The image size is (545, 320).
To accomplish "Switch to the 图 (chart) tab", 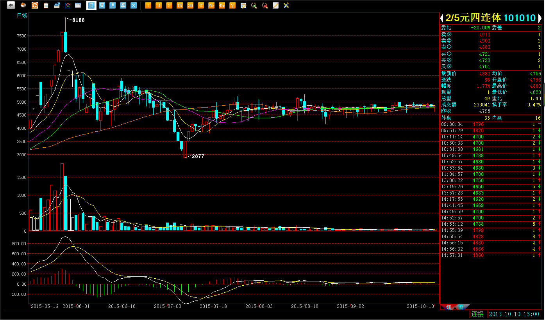I will pyautogui.click(x=461, y=307).
